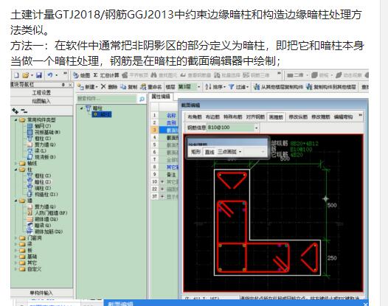Screen dimensions: 388x306
Task: Select 暗柱 (Z) under 柱 folder
Action: coord(39,182)
